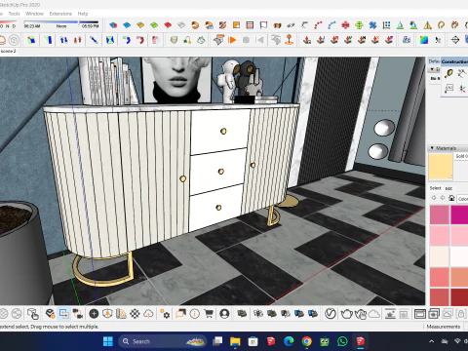The width and height of the screenshot is (468, 351).
Task: Click the red flat-box style icon
Action: coord(168,25)
